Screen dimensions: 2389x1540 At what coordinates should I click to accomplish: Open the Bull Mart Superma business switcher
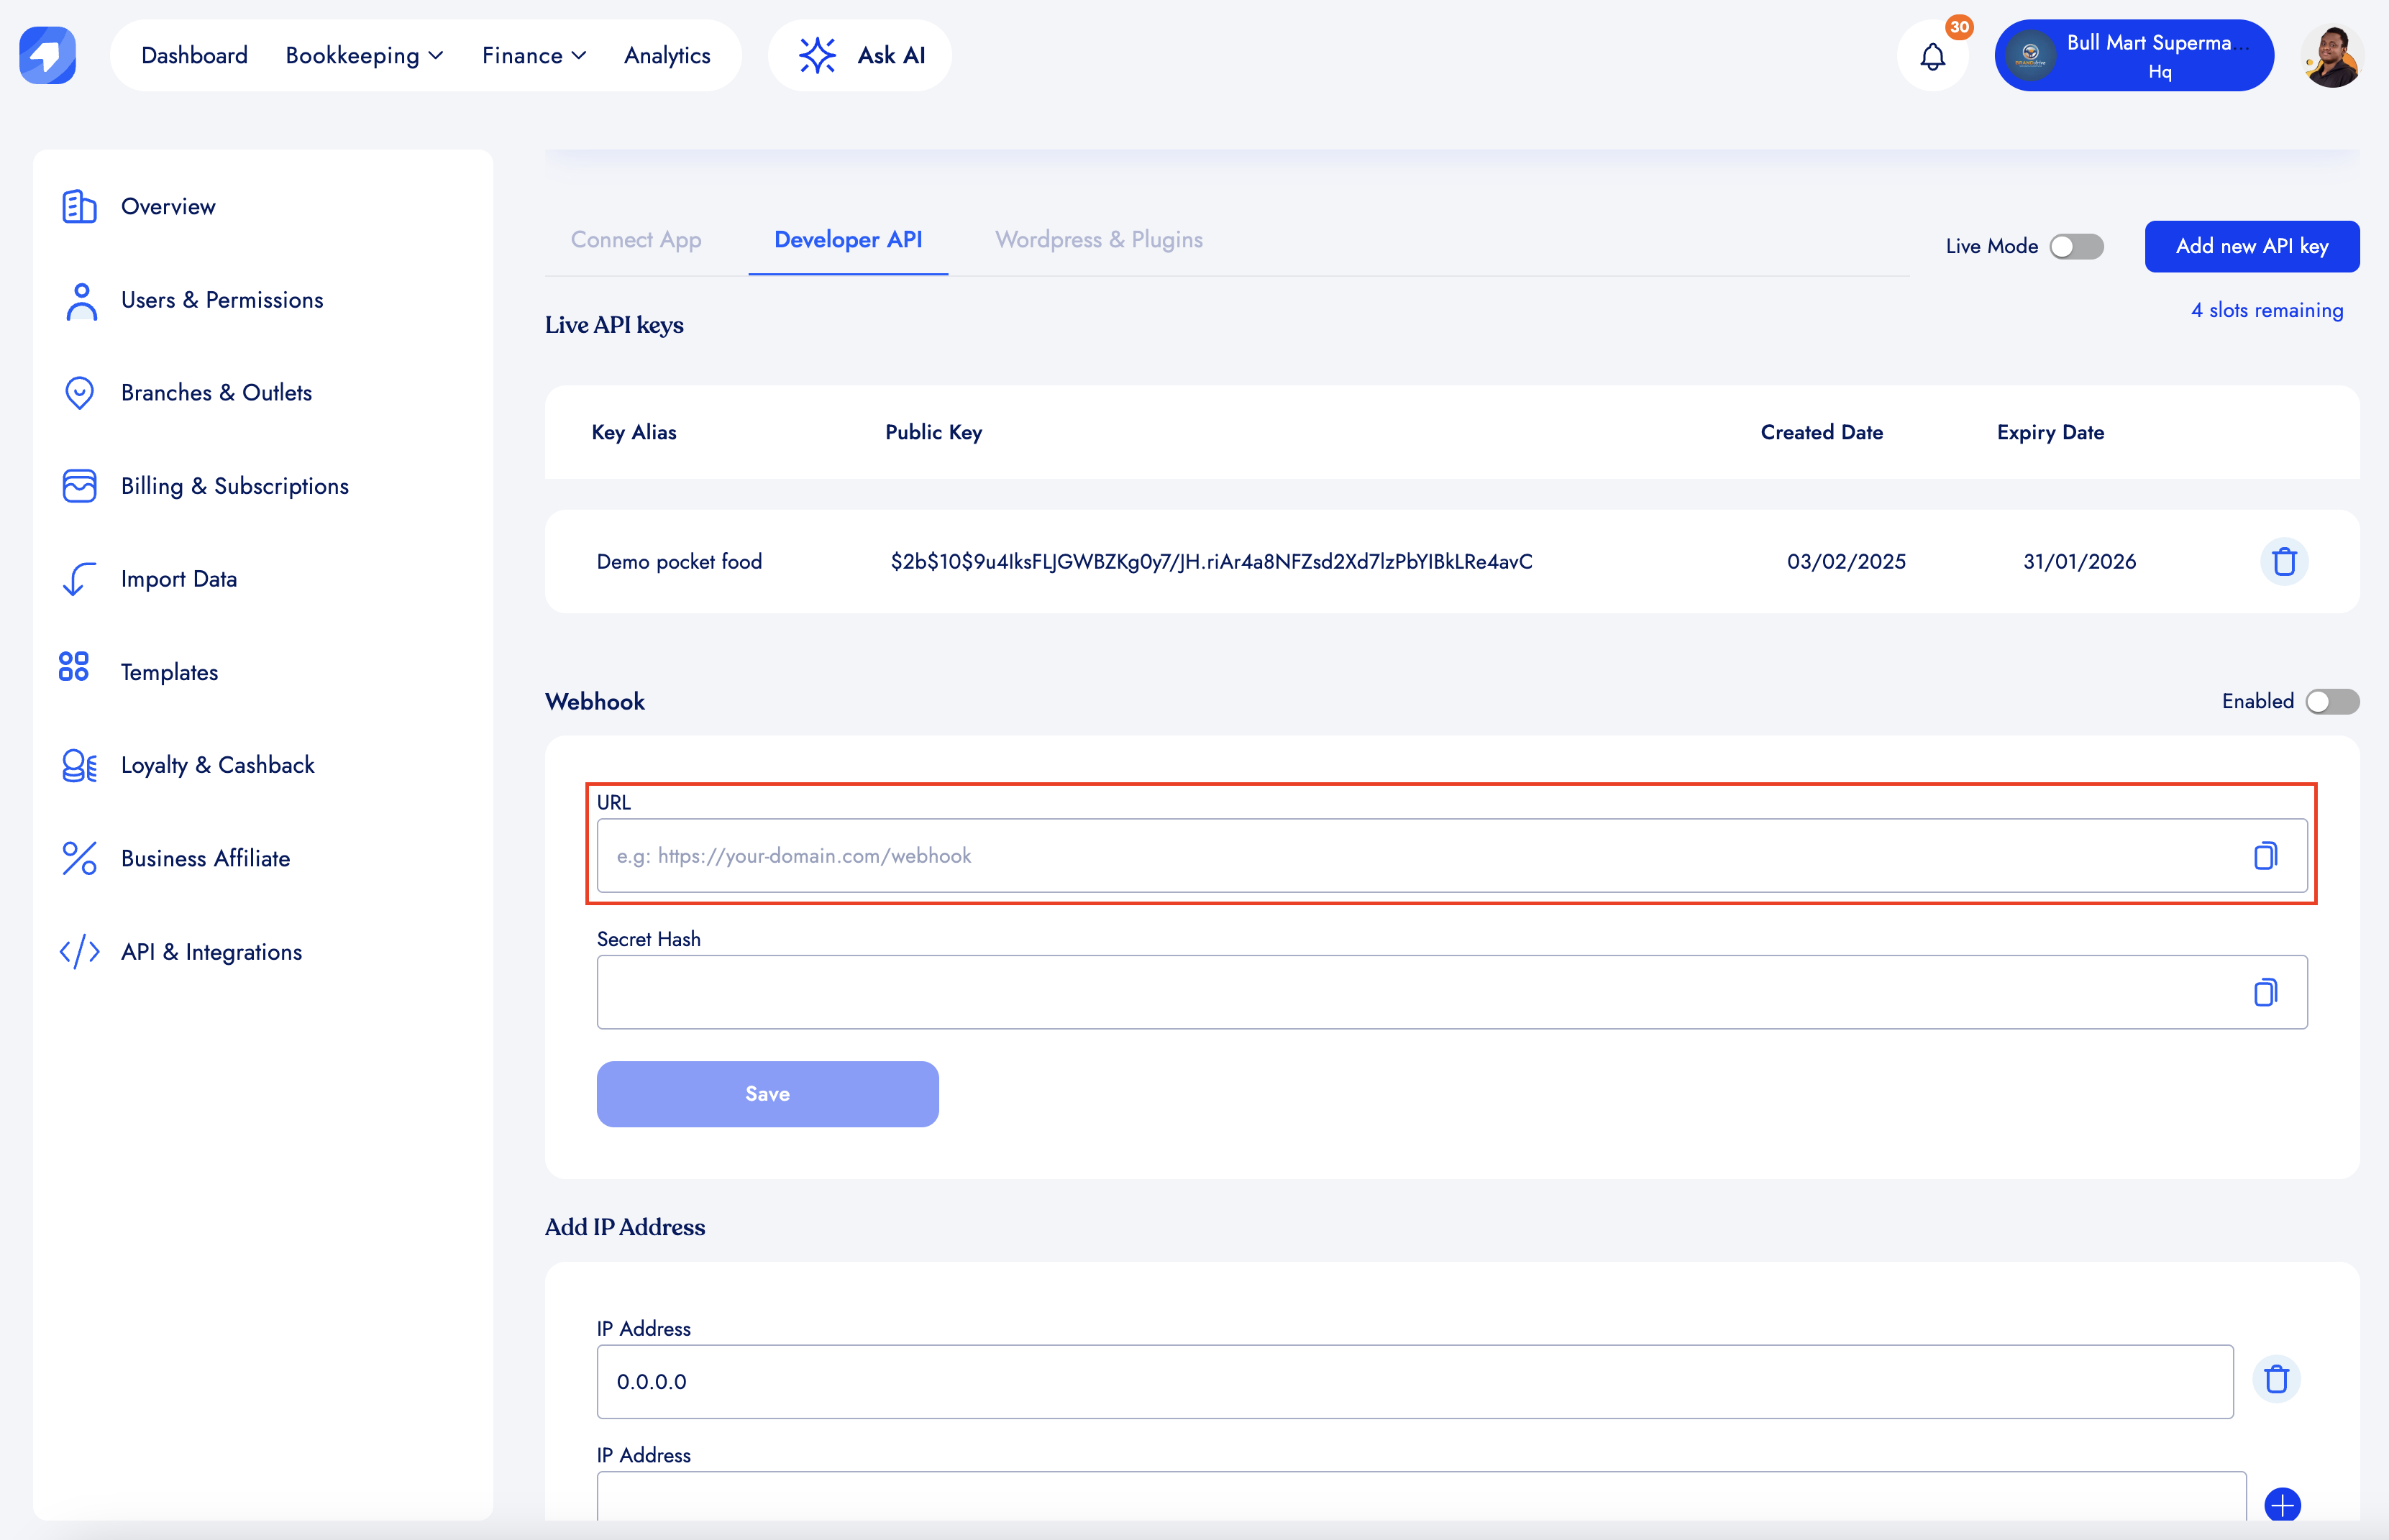pyautogui.click(x=2133, y=56)
